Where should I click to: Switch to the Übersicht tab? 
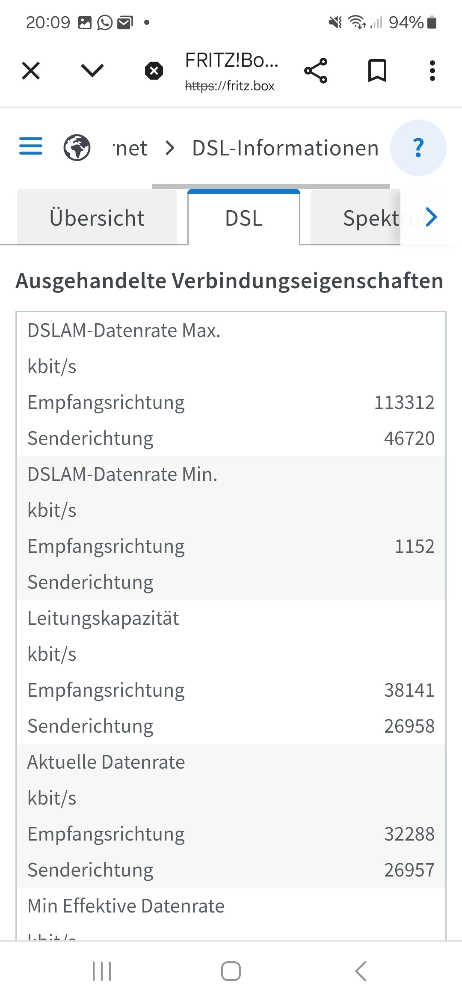click(x=97, y=218)
